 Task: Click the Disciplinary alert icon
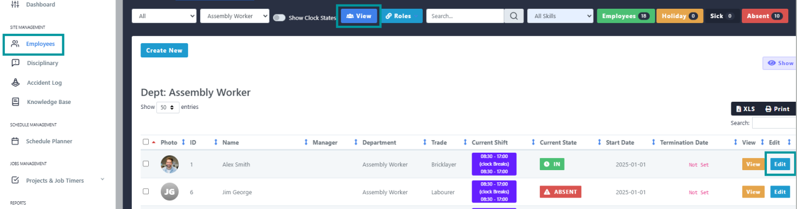coord(15,63)
